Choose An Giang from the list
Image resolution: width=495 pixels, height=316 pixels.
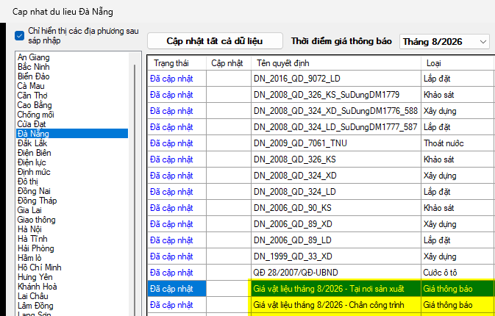pyautogui.click(x=34, y=57)
